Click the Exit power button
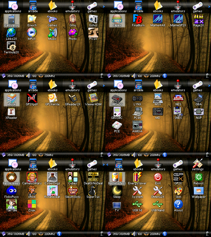The height and width of the screenshot is (237, 211). (x=158, y=178)
